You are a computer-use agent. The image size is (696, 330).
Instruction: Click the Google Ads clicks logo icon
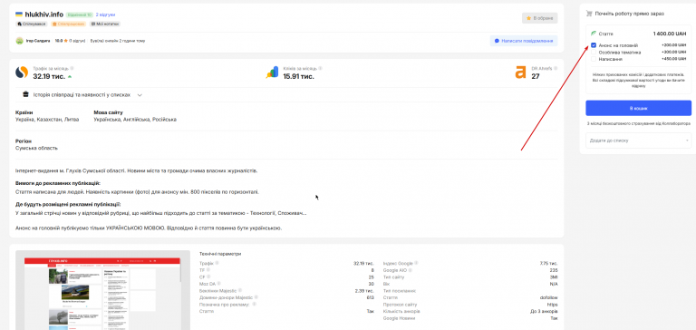(272, 73)
